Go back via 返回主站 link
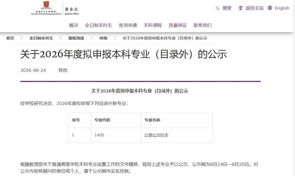Image resolution: width=295 pixels, height=176 pixels. 254,8
